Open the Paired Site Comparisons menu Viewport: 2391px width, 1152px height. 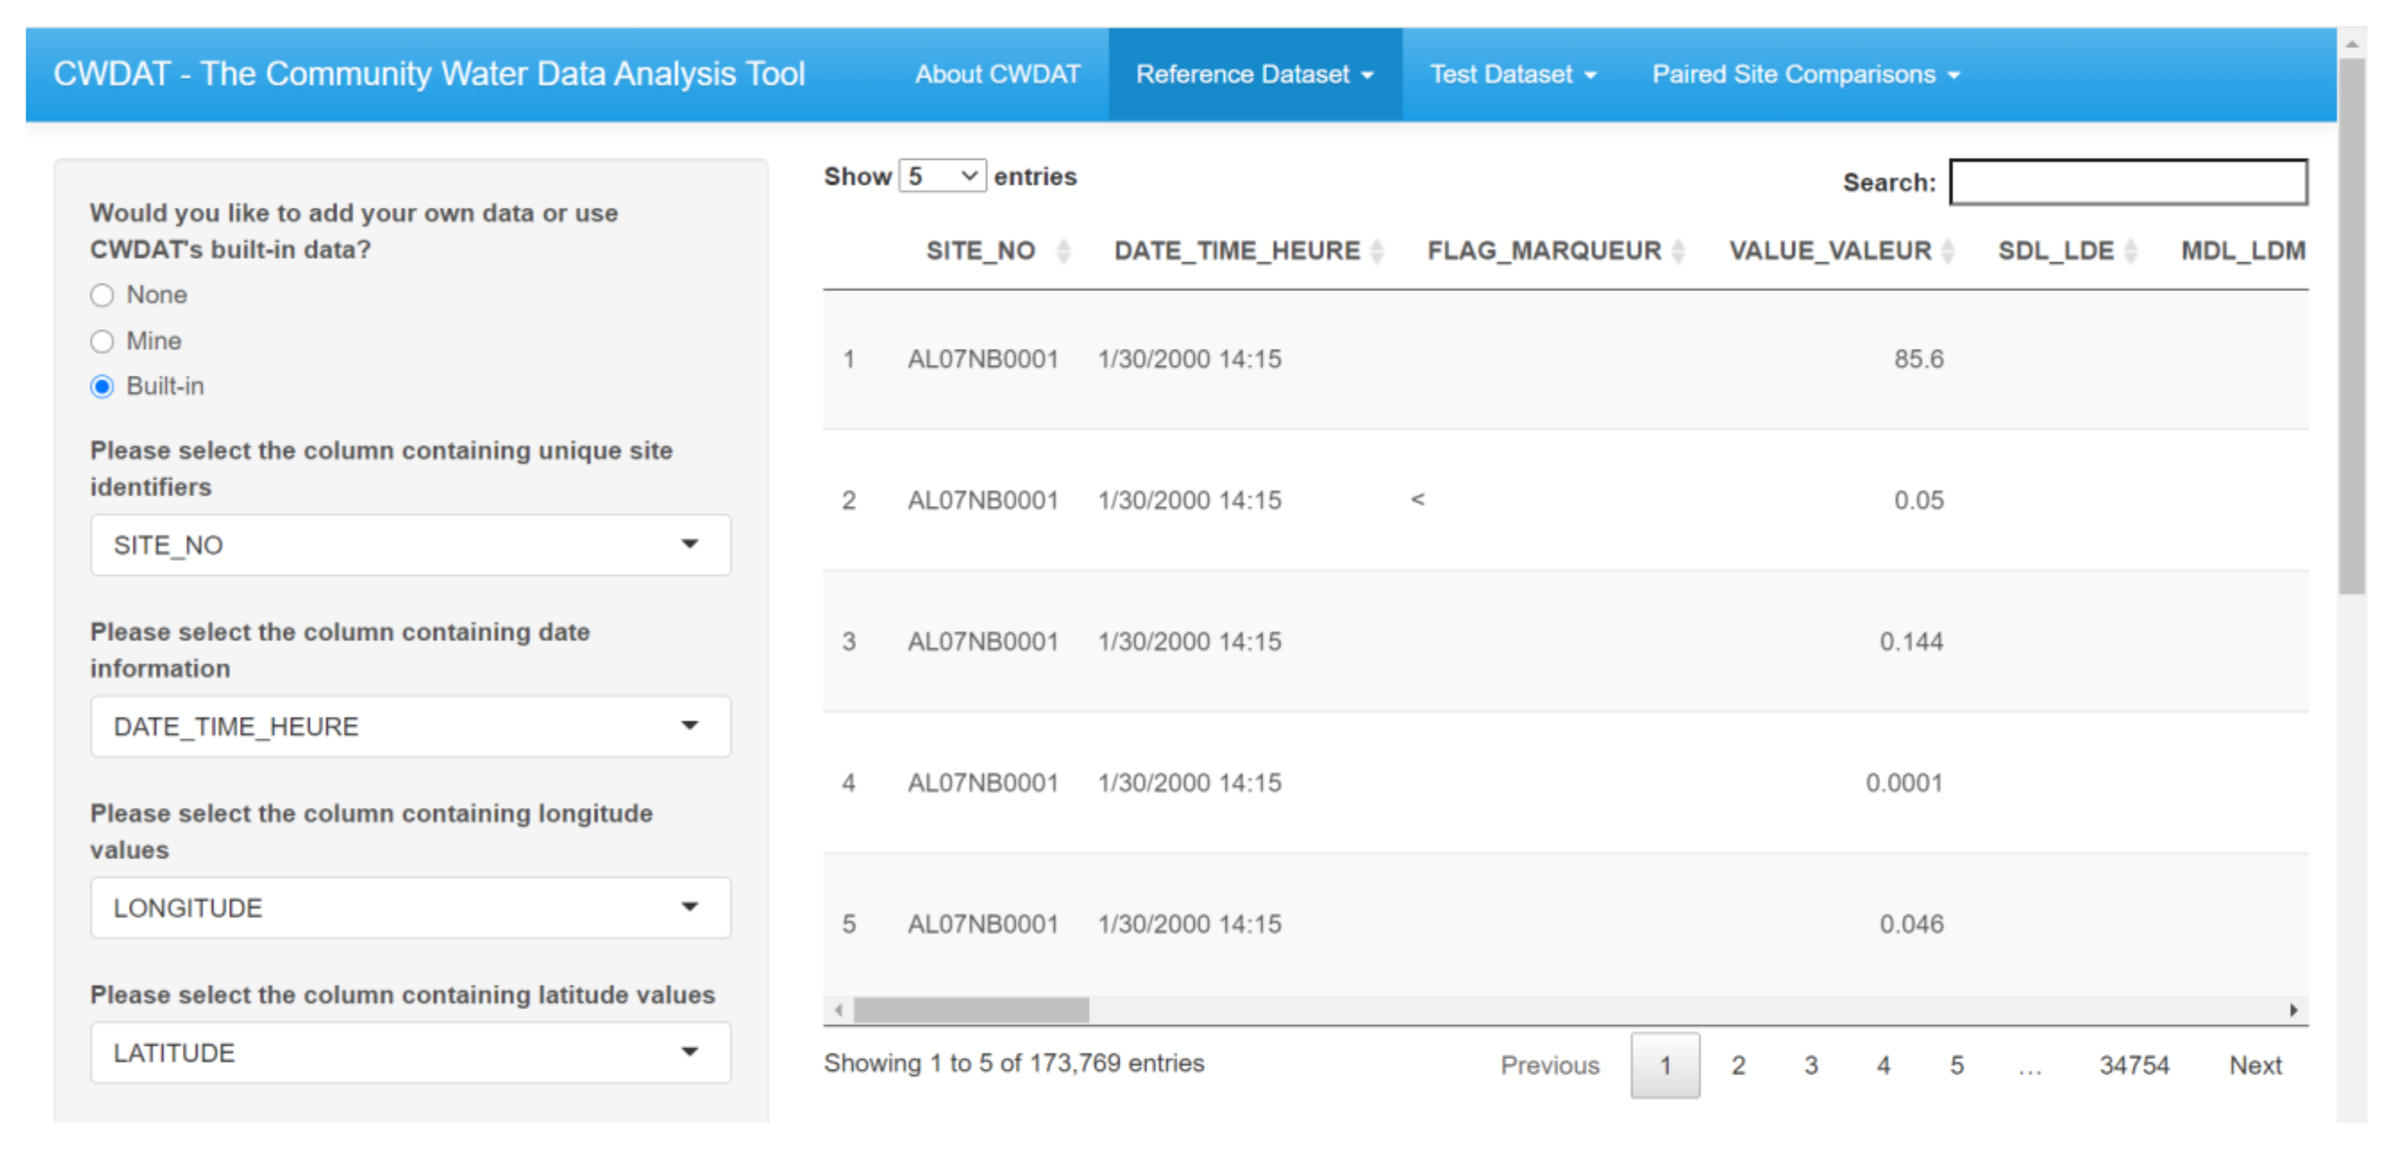pos(1805,74)
